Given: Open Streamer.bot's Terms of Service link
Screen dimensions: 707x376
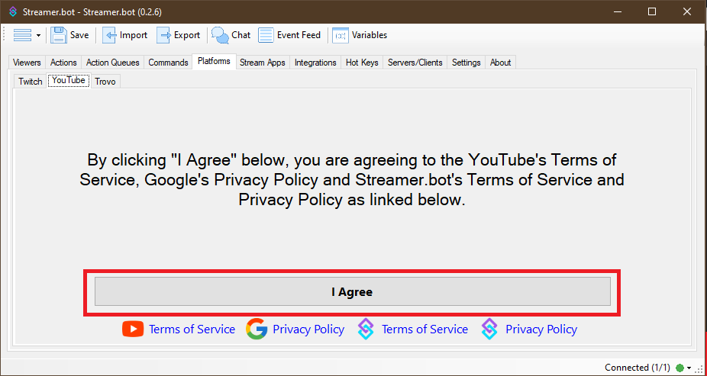Looking at the screenshot, I should (425, 329).
